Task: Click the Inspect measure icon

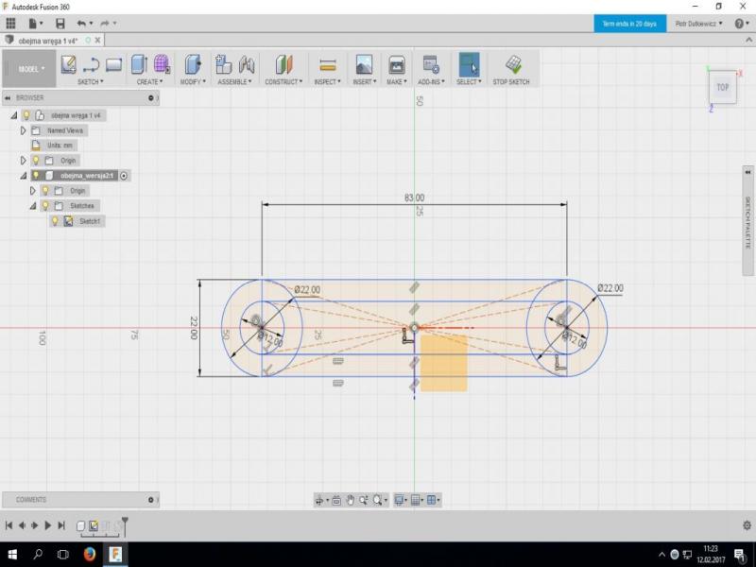Action: (x=328, y=64)
